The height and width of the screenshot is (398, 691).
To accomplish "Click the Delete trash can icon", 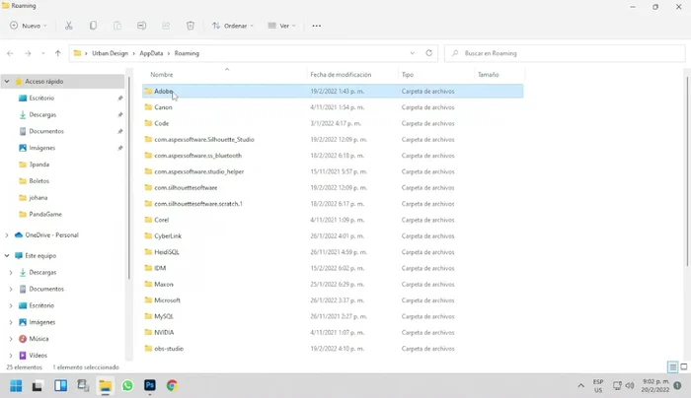I will click(x=191, y=25).
